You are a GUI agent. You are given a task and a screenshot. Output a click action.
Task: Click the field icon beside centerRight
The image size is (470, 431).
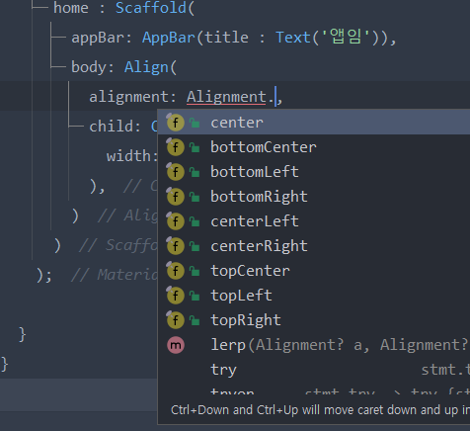point(175,246)
